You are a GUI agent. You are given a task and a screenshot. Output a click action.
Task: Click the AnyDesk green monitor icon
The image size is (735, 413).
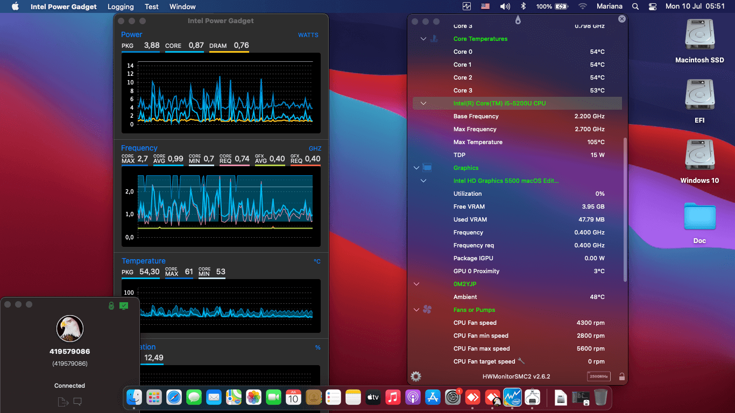point(124,305)
